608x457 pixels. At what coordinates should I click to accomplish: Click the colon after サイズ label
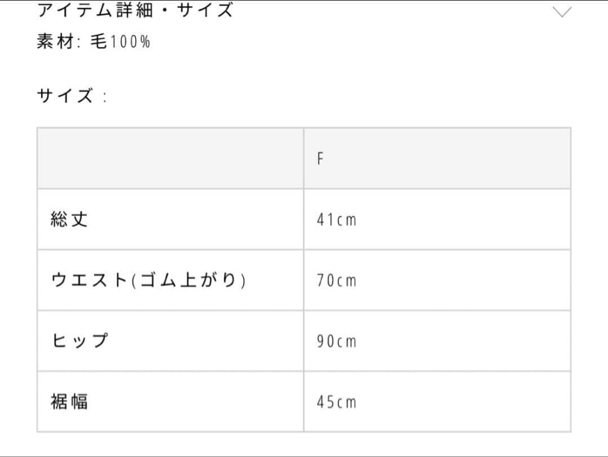tap(105, 97)
